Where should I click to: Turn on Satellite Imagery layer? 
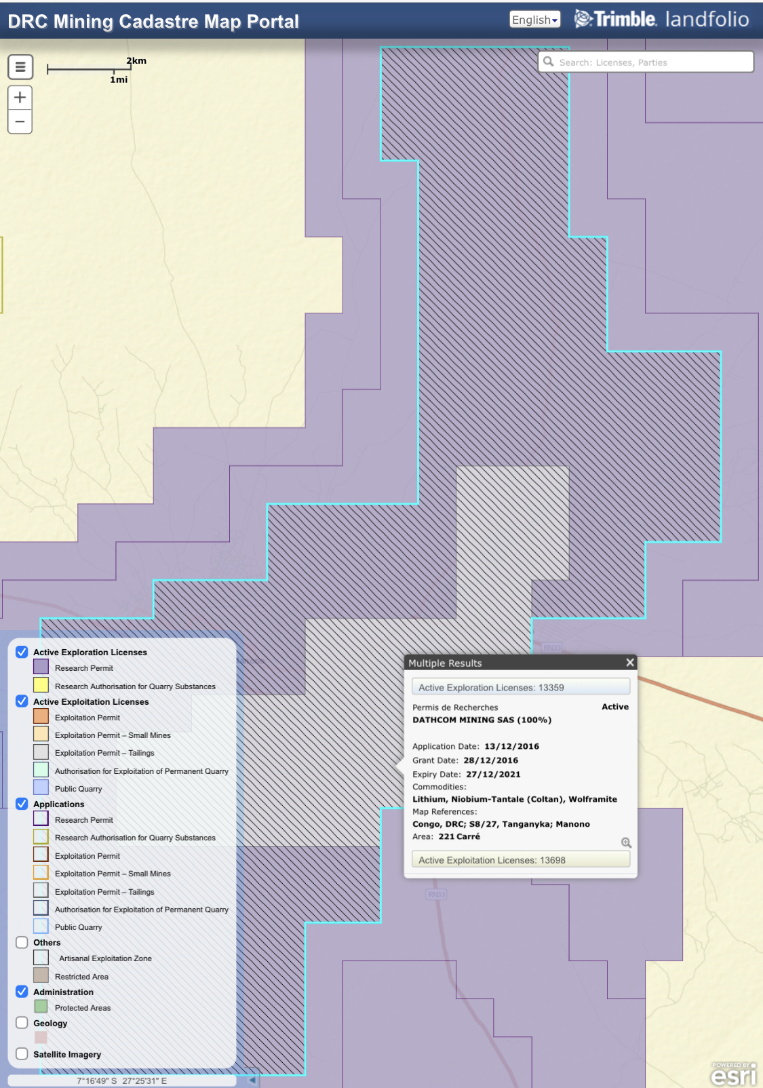22,1053
